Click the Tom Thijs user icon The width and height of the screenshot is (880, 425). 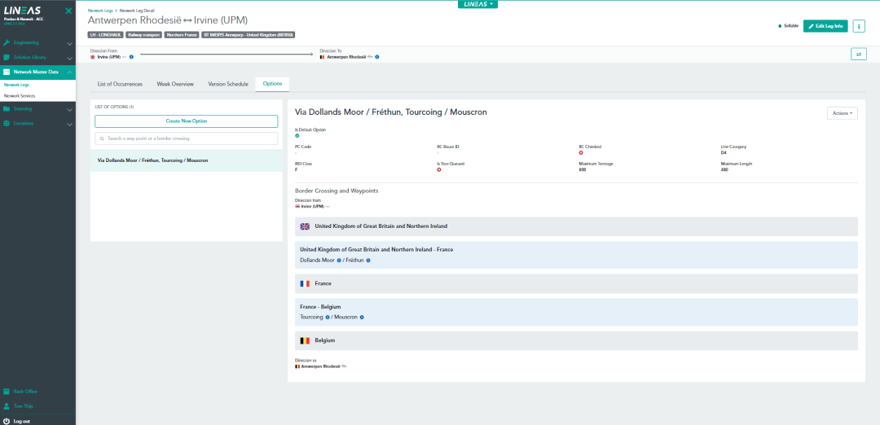pyautogui.click(x=7, y=406)
